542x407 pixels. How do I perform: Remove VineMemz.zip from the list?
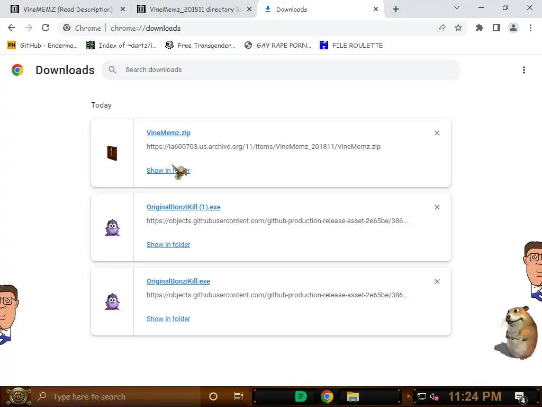[437, 133]
